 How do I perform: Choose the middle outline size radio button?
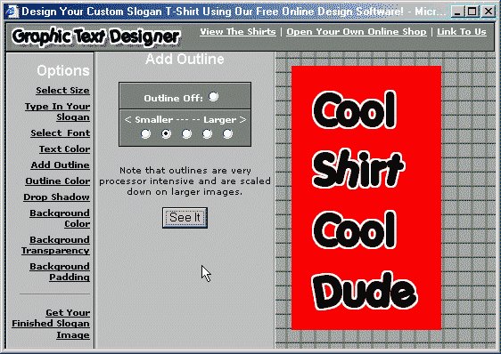[186, 133]
